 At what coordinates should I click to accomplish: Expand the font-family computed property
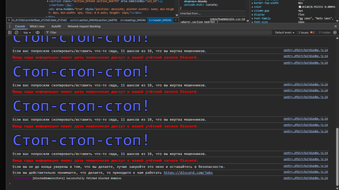[253, 19]
